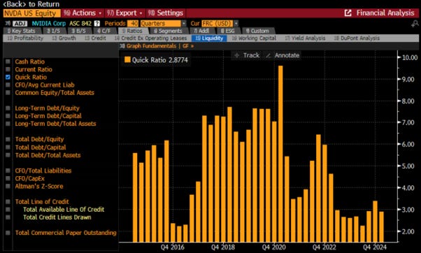This screenshot has width=421, height=253.
Task: Click the Q4 2016 axis label
Action: 172,247
